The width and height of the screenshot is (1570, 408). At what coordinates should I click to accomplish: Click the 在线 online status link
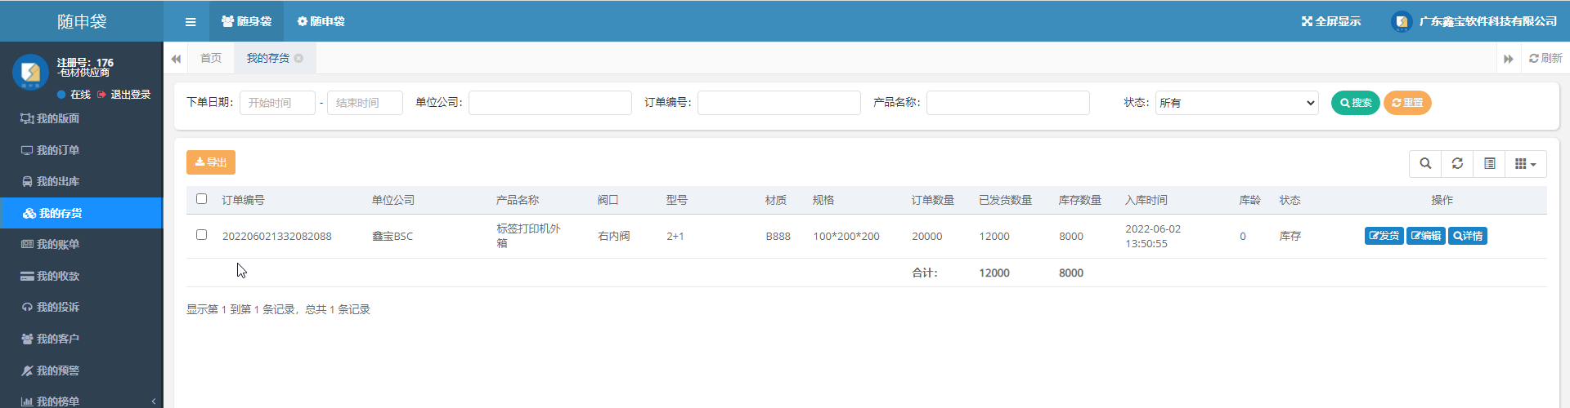point(74,95)
